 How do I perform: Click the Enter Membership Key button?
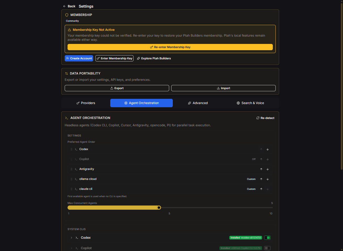click(x=114, y=58)
